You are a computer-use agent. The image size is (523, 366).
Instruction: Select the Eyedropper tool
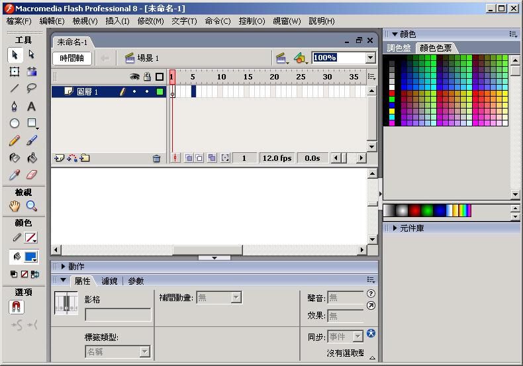(14, 175)
